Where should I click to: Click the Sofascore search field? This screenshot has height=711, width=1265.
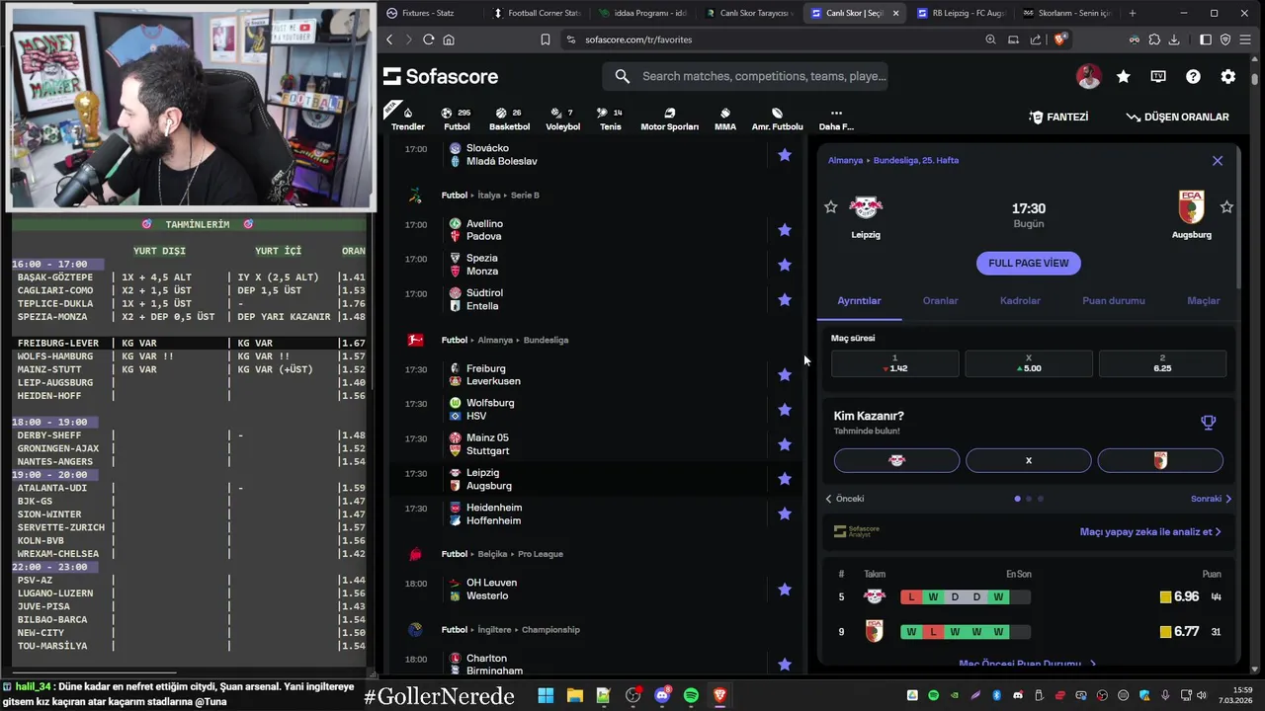[x=746, y=76]
